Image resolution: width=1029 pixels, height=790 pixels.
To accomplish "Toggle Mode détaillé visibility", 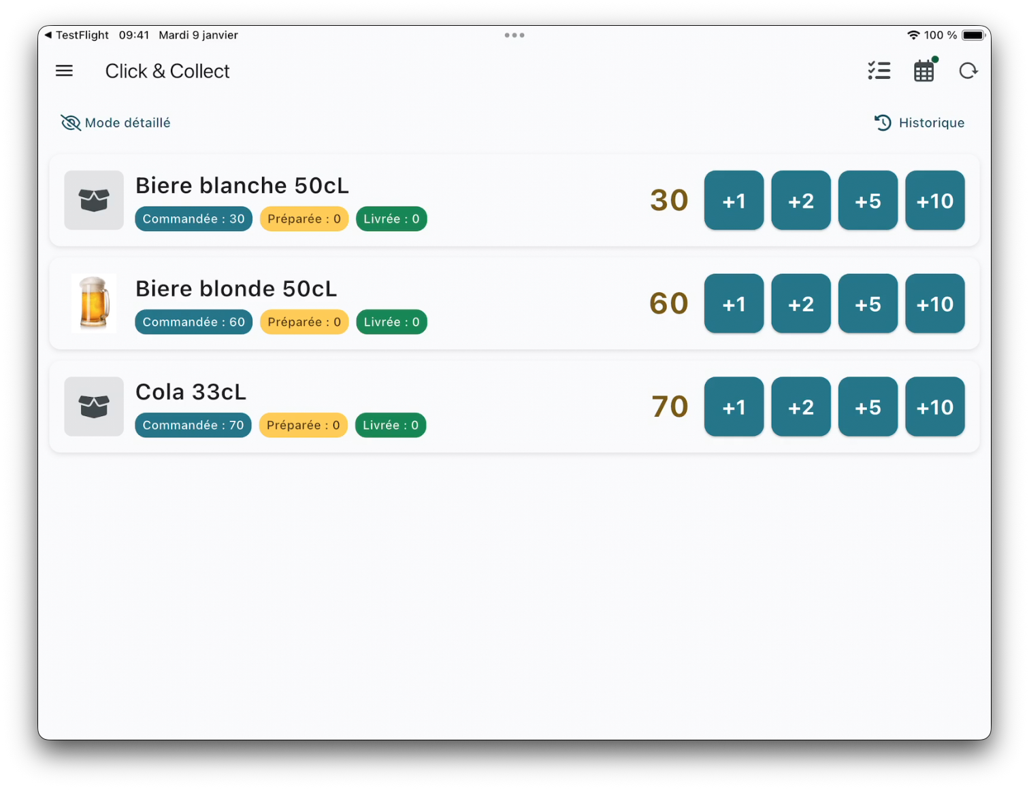I will (116, 122).
